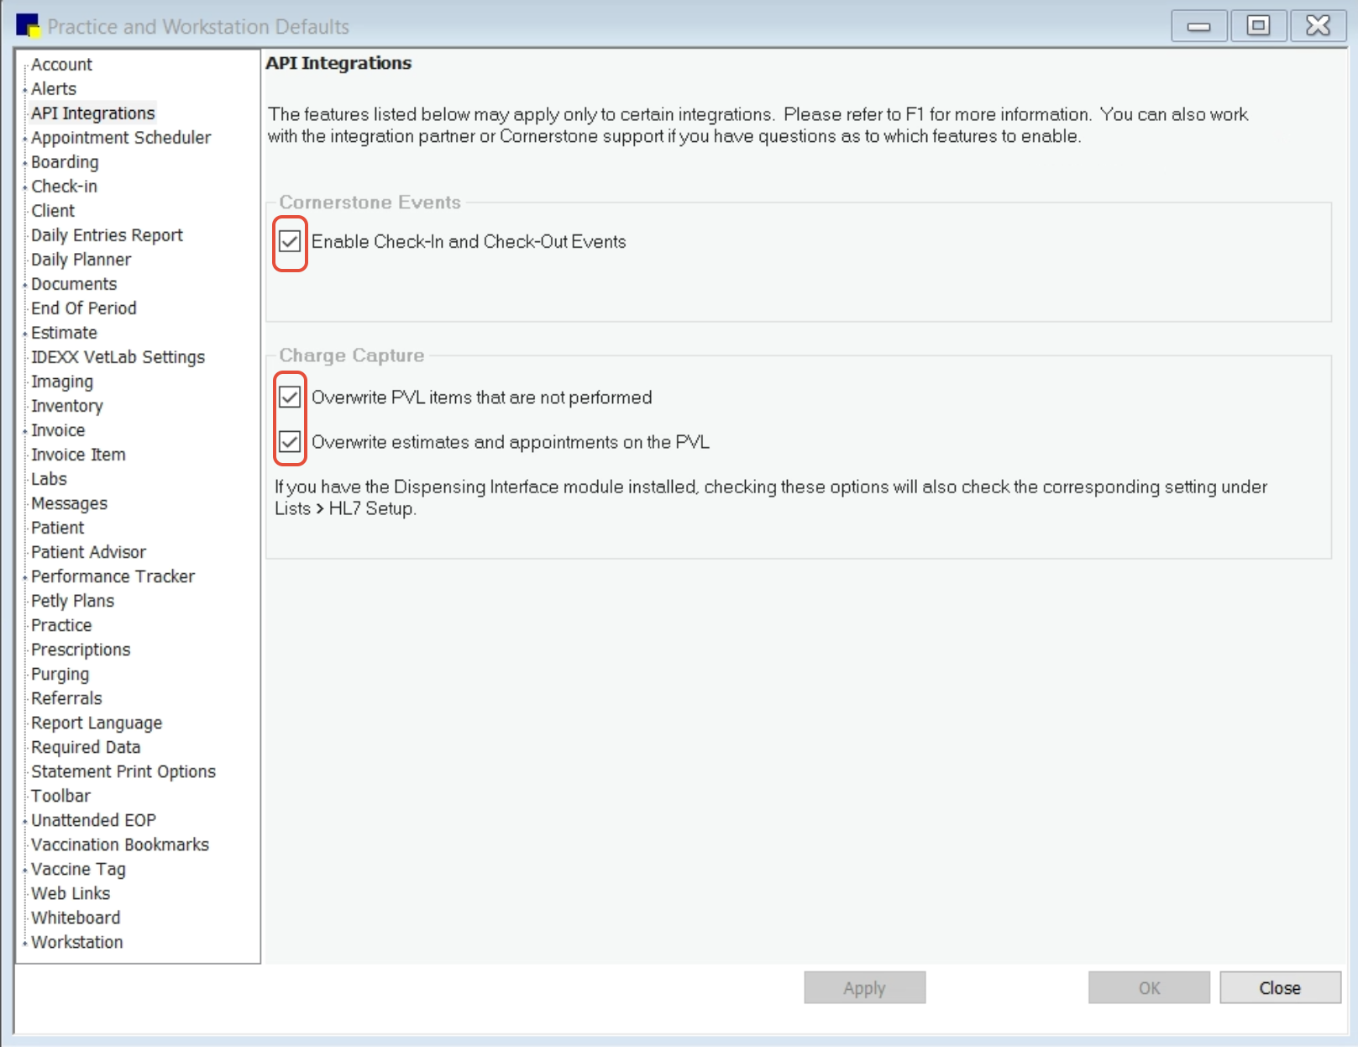Close the window with the X icon

(x=1318, y=26)
